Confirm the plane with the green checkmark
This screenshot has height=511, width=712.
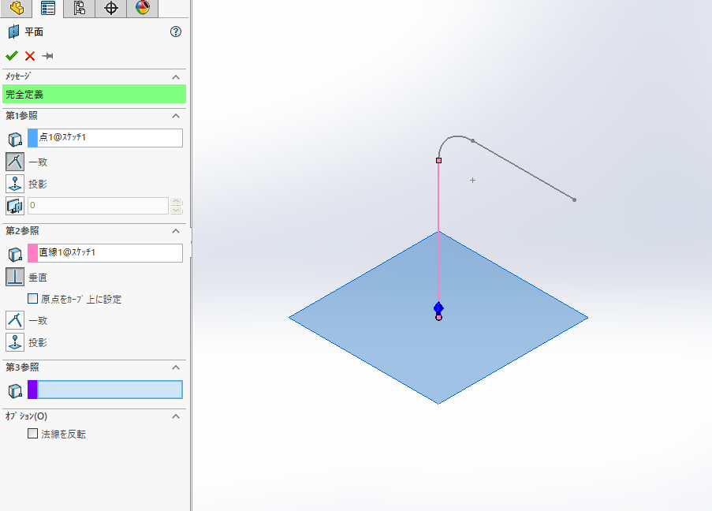12,56
